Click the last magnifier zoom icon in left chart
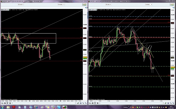This screenshot has width=176, height=109. click(x=86, y=103)
